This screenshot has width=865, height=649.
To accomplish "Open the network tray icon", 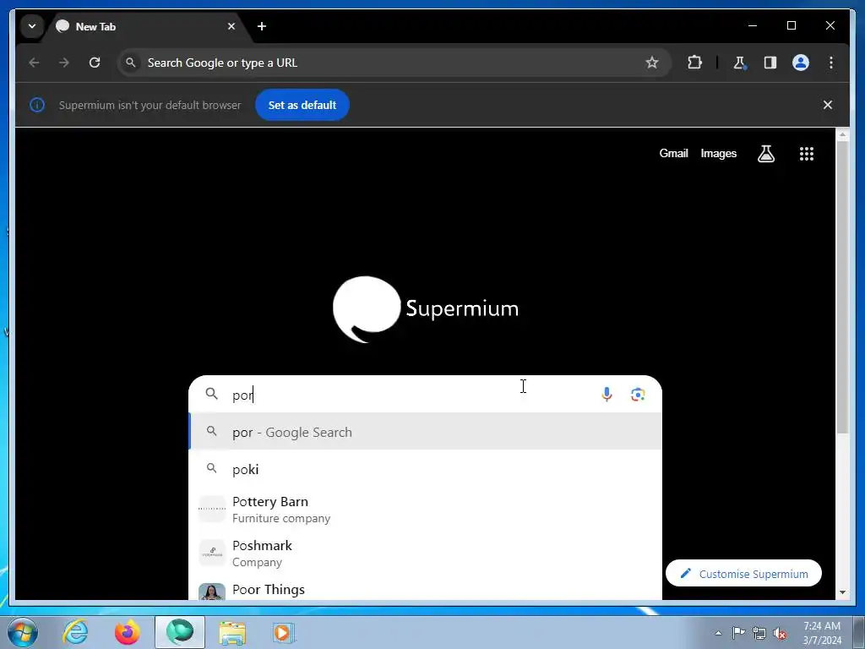I will [759, 633].
